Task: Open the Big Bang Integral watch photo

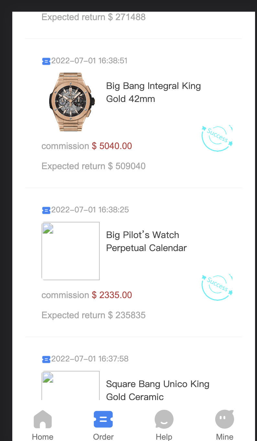Action: coord(71,102)
